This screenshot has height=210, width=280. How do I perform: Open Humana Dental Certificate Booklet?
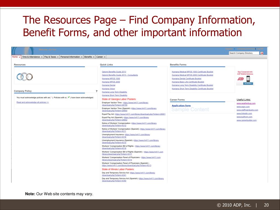coord(186,78)
